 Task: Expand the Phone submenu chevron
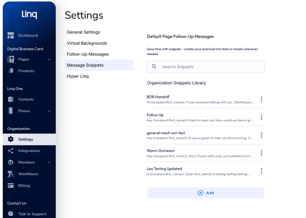[x=49, y=111]
